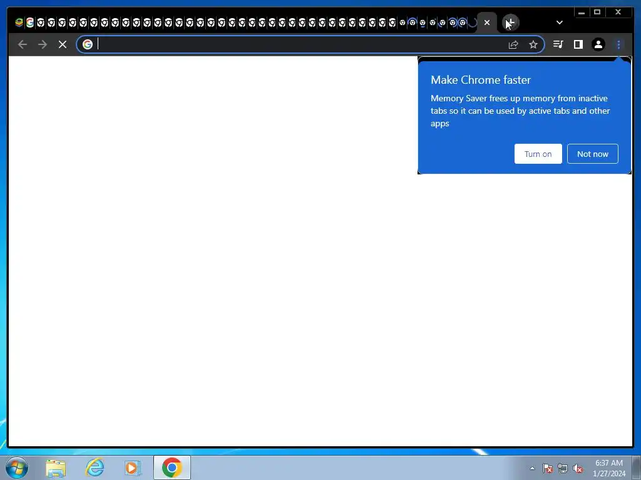Screen dimensions: 641x480
Task: Open media controls icon in toolbar
Action: [x=558, y=44]
